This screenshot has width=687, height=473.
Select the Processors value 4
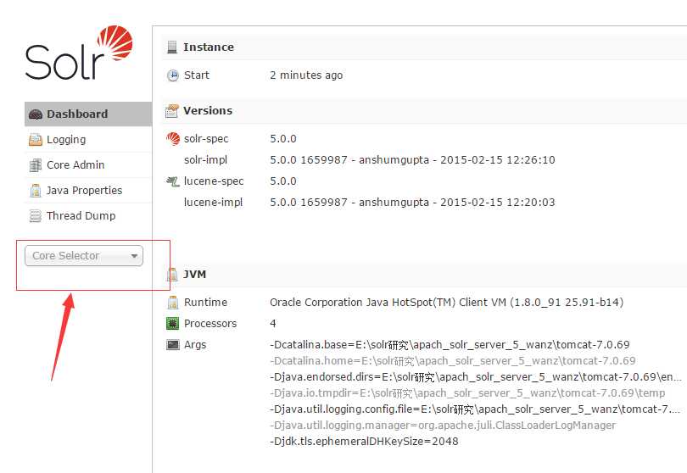(273, 324)
